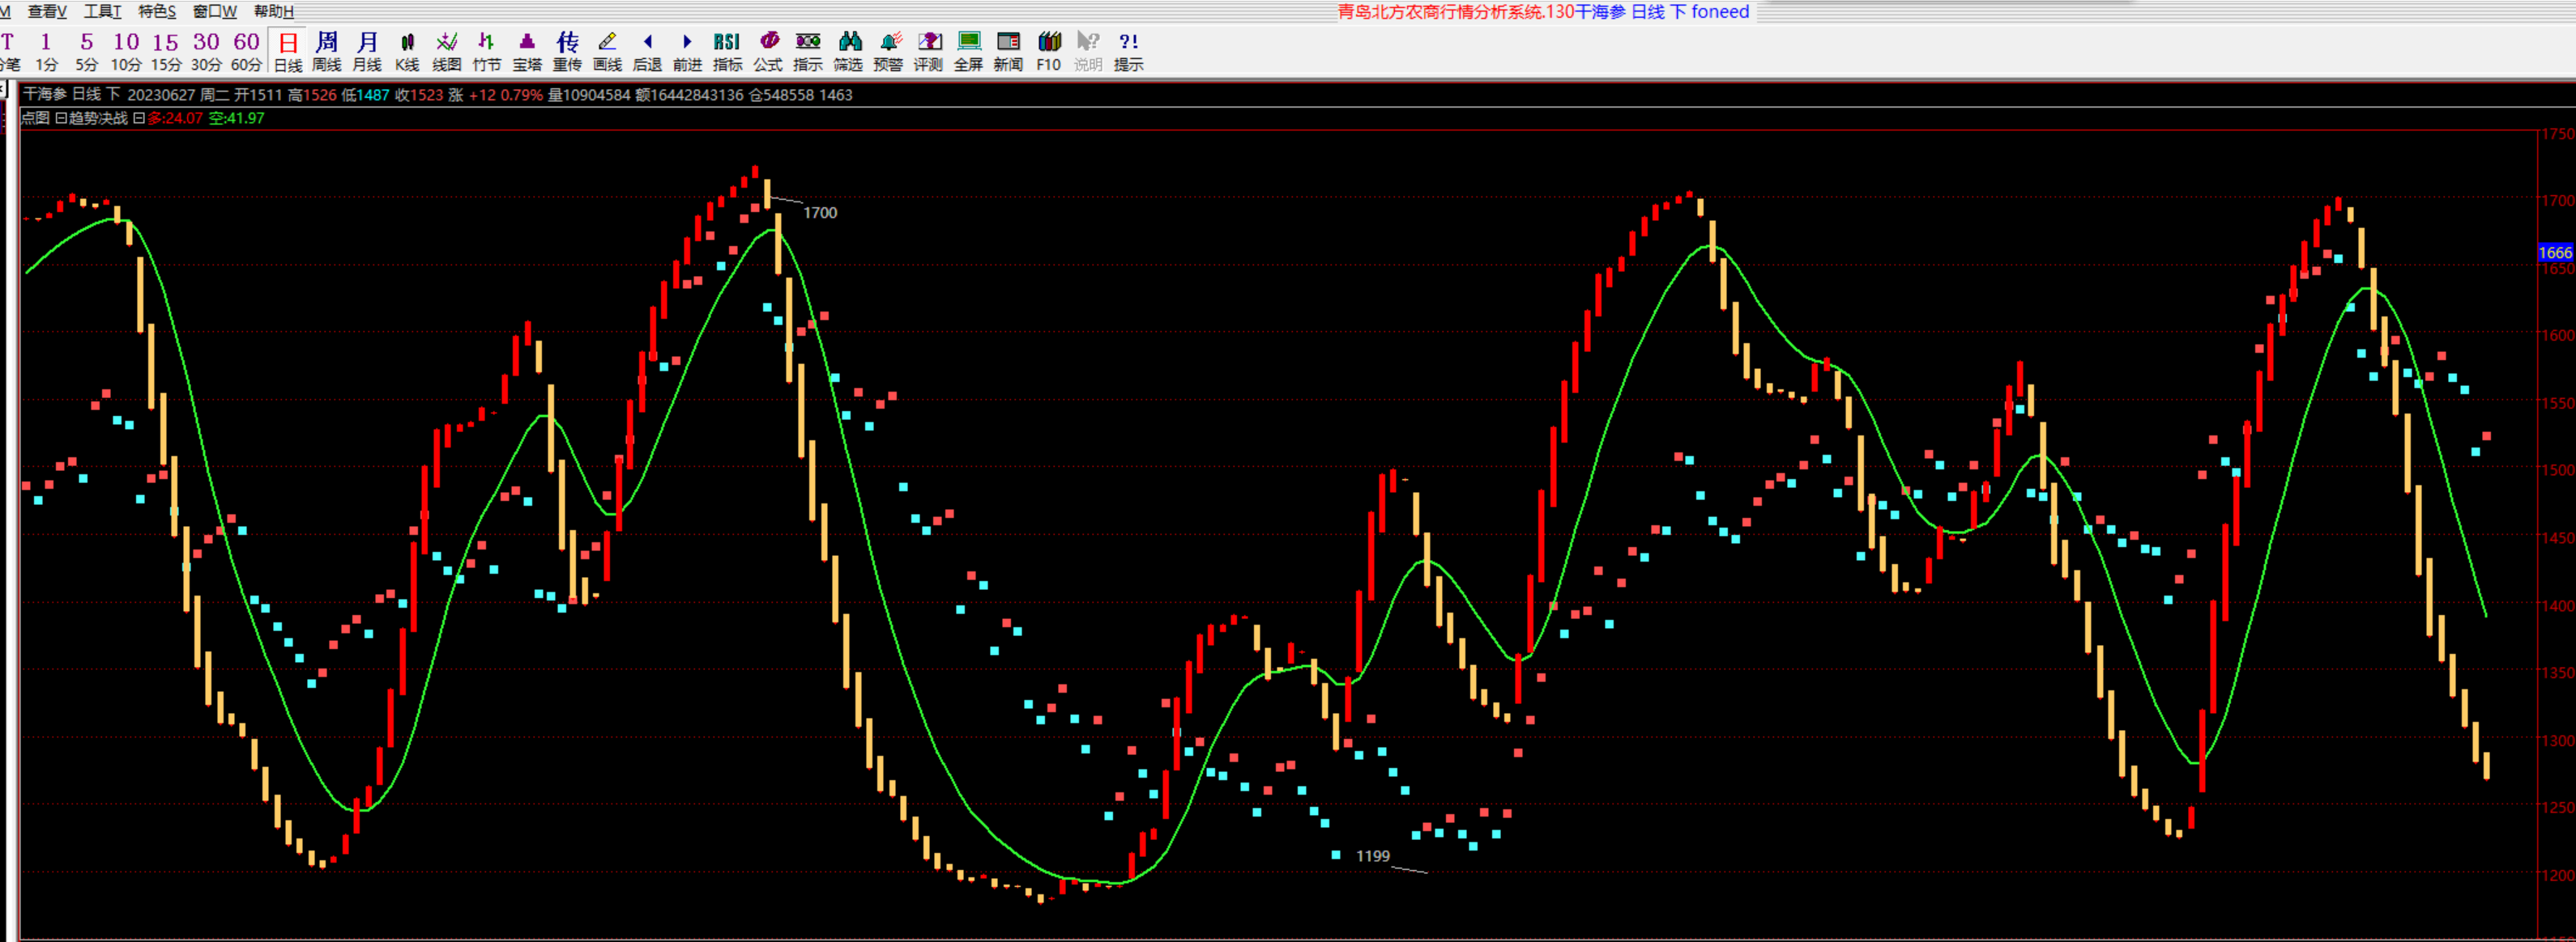Open the formula (公式) editor icon
The height and width of the screenshot is (942, 2576).
(768, 51)
